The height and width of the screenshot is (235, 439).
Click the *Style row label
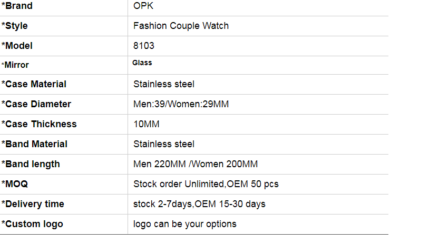pyautogui.click(x=14, y=26)
